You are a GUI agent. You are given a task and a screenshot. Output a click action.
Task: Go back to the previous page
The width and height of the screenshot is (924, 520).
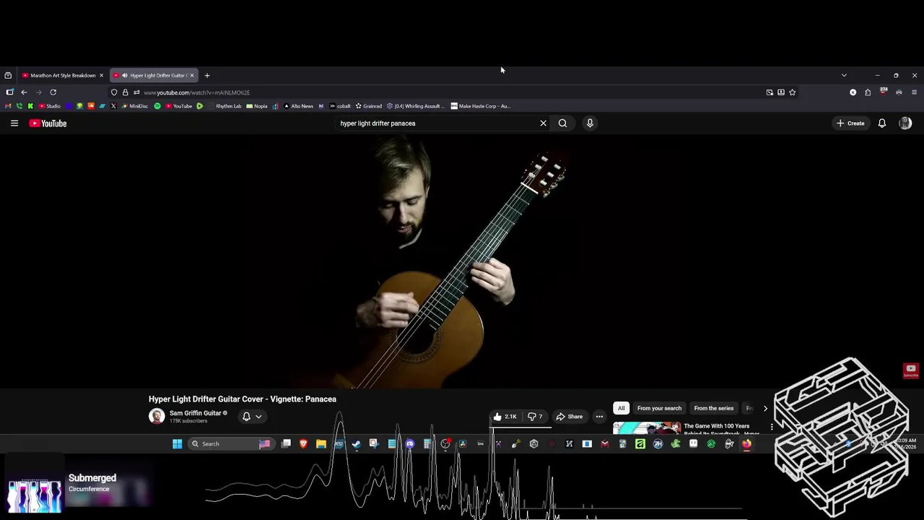pos(24,92)
